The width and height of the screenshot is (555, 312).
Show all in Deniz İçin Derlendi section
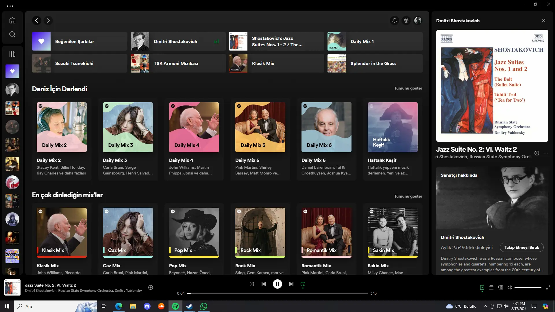coord(408,88)
